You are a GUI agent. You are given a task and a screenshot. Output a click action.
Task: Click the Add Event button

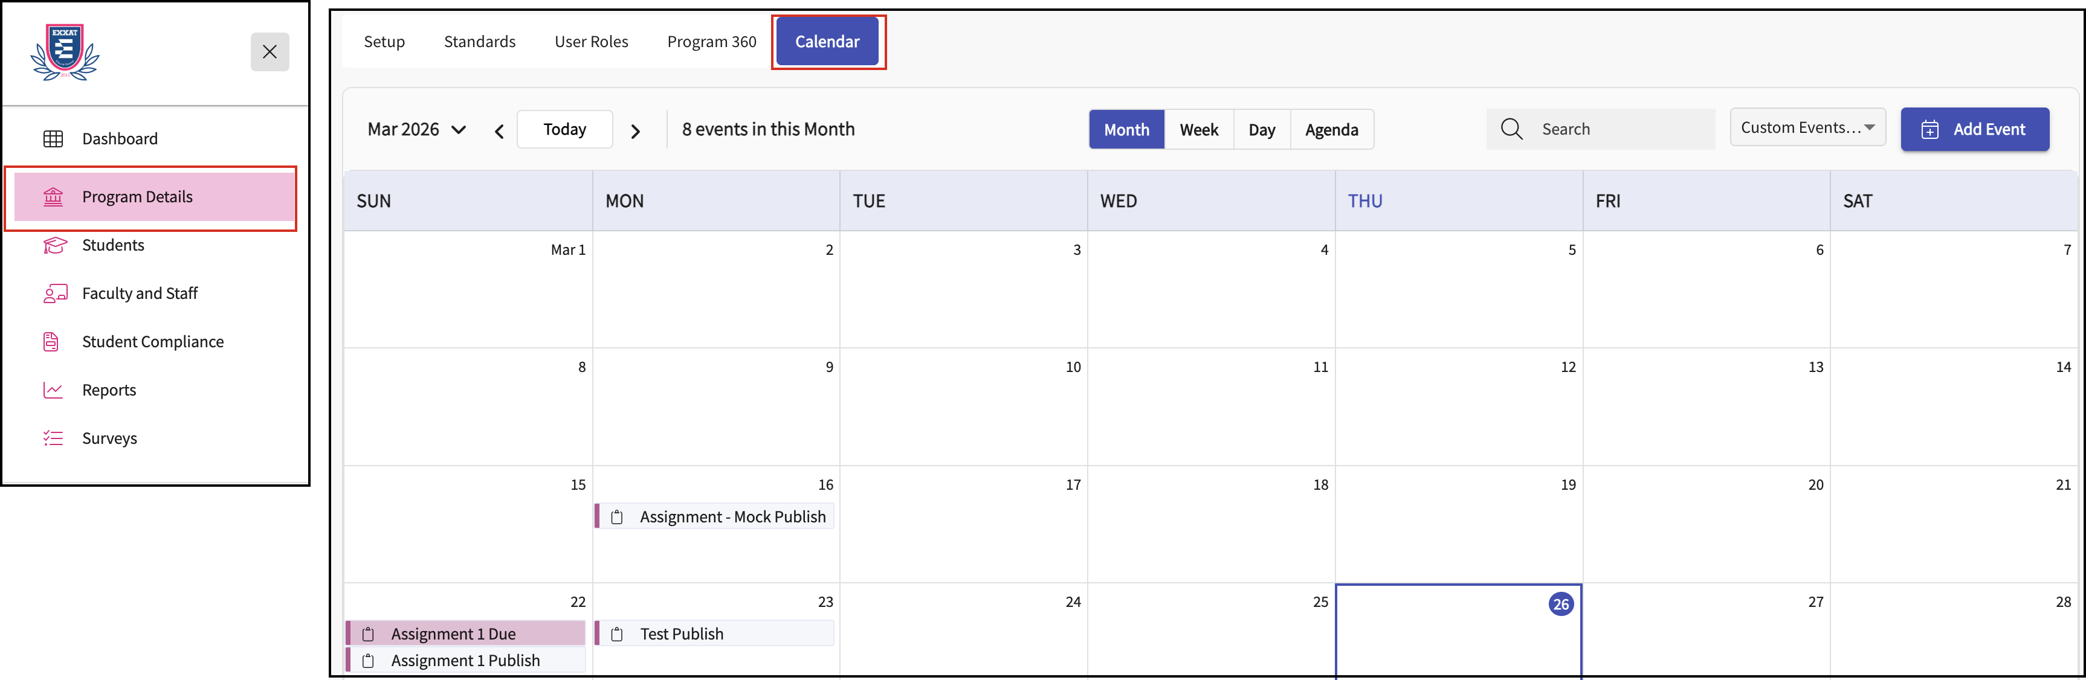1974,129
